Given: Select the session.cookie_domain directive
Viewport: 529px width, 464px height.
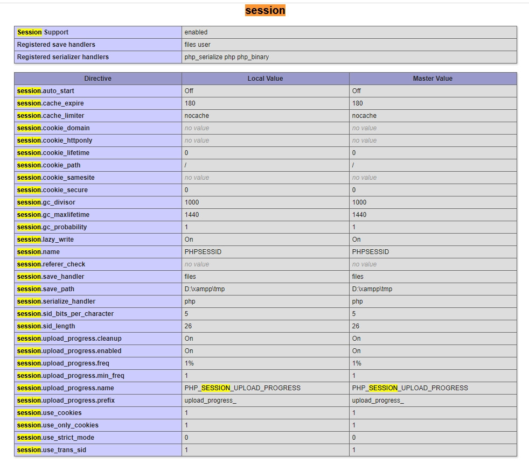Looking at the screenshot, I should click(53, 128).
